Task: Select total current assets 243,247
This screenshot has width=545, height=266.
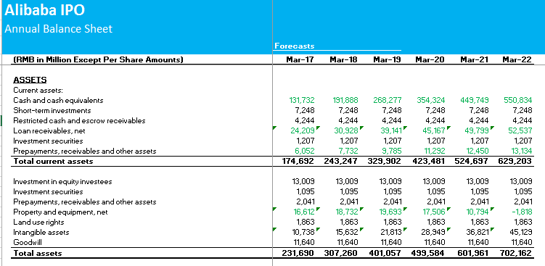Action: click(341, 161)
